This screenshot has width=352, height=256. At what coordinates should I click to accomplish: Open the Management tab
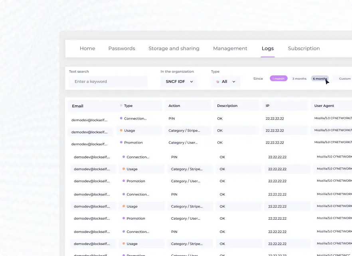(x=230, y=49)
